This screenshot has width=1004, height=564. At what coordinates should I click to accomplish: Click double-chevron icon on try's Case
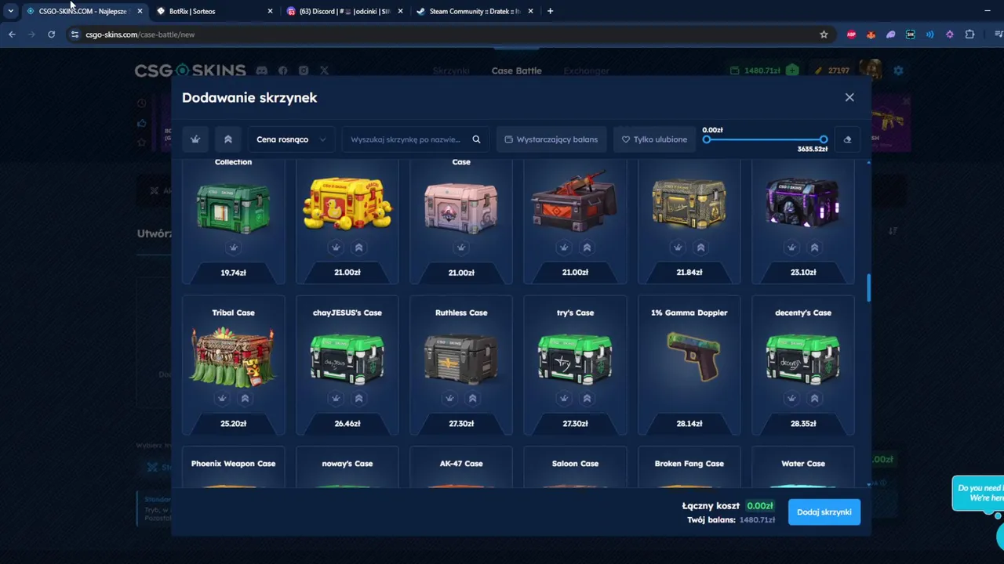coord(587,399)
